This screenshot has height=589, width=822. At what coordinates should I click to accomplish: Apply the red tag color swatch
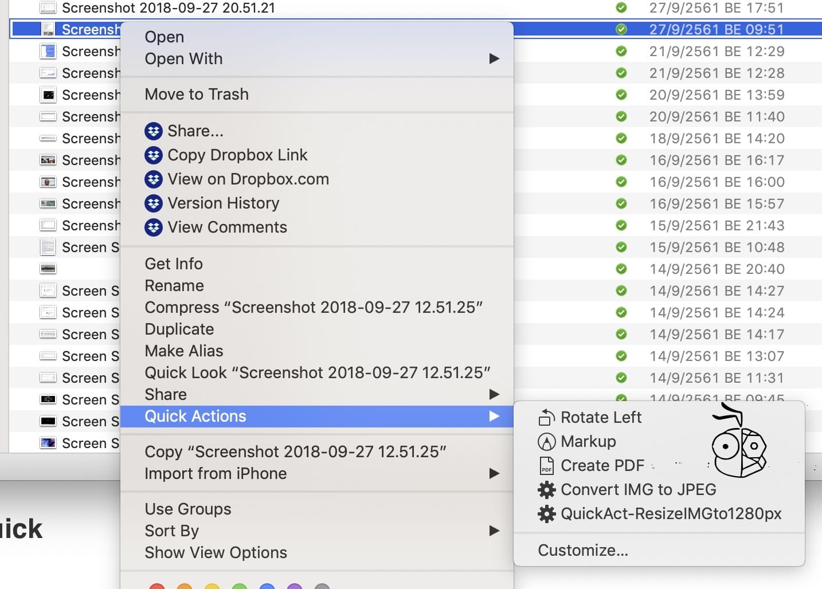tap(158, 587)
